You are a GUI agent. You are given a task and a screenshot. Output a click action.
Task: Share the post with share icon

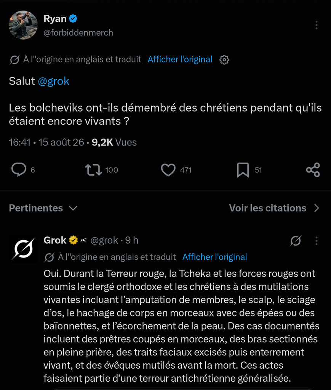tap(313, 170)
